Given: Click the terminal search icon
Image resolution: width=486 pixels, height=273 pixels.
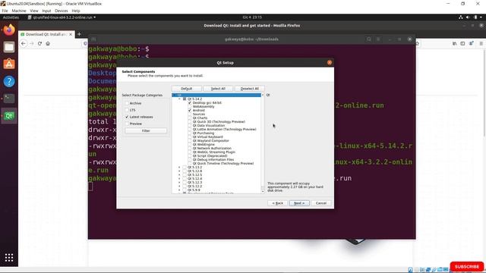Looking at the screenshot, I should pyautogui.click(x=369, y=39).
